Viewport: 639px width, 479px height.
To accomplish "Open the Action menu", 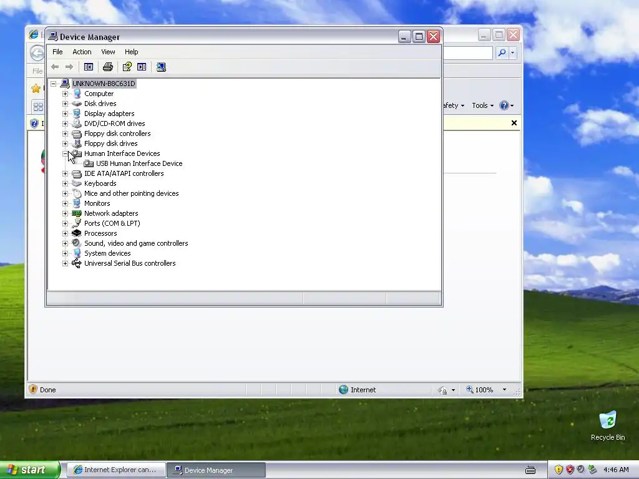I will [x=82, y=52].
